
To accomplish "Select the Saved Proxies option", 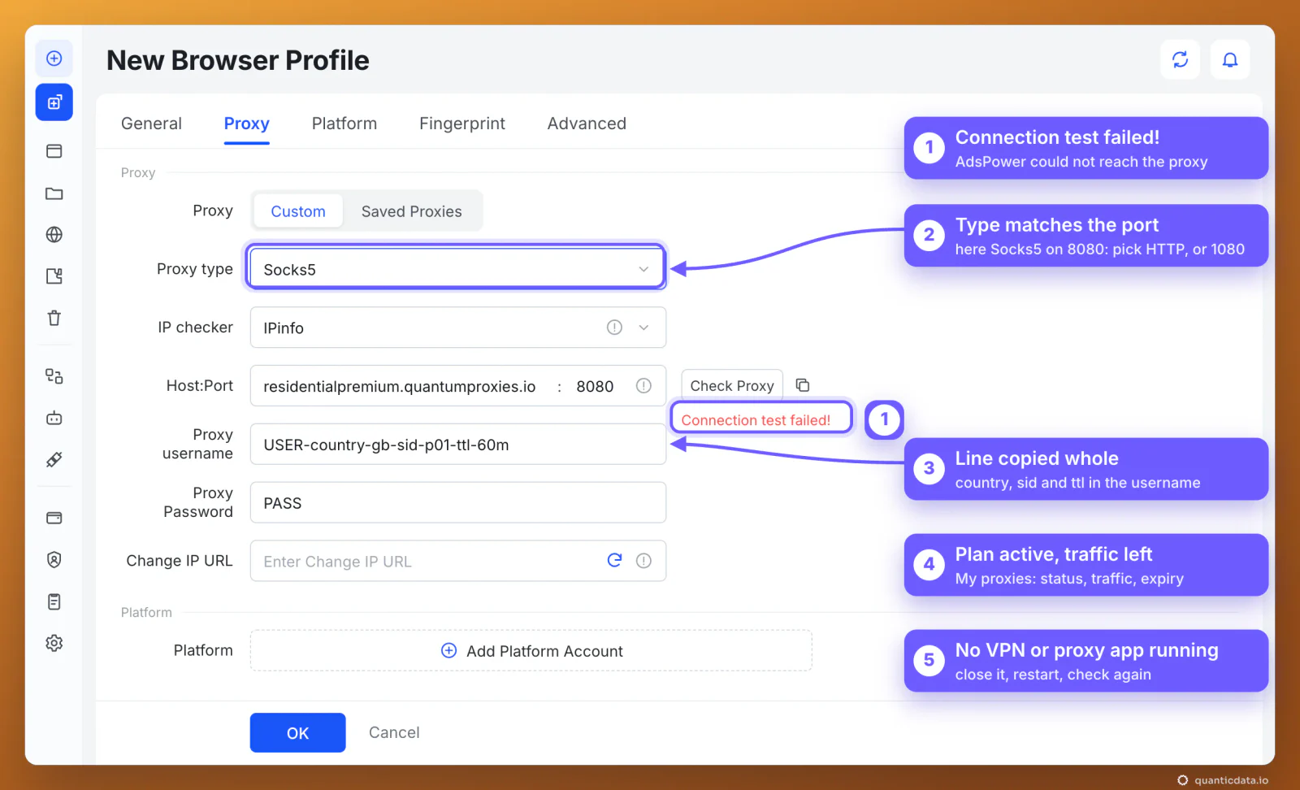I will coord(412,211).
